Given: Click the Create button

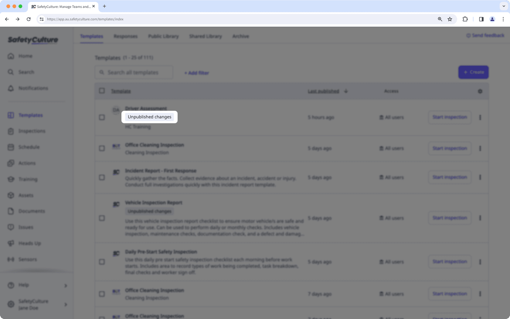Looking at the screenshot, I should [473, 72].
